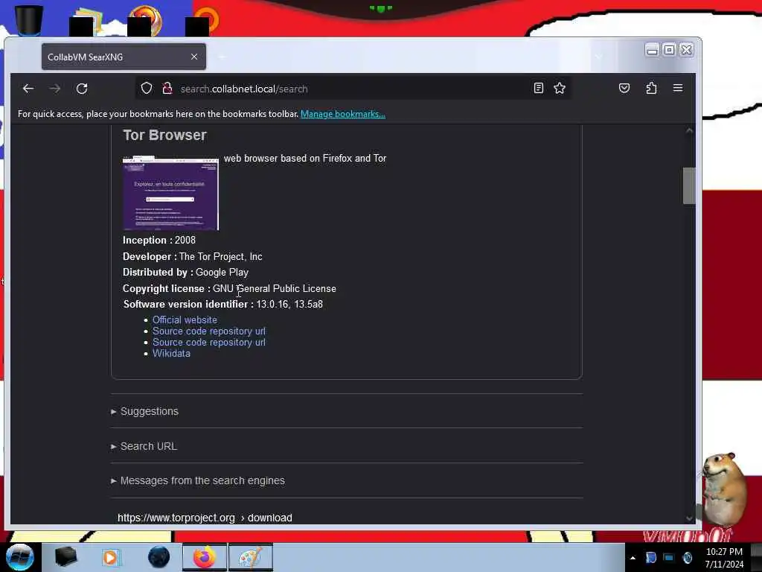Bookmark this page with the star

[560, 88]
